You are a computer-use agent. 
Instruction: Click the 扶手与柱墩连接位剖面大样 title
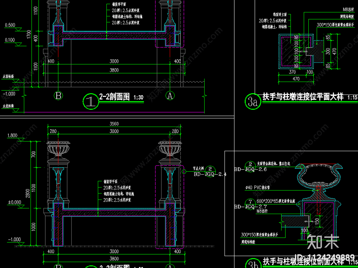[303, 261]
